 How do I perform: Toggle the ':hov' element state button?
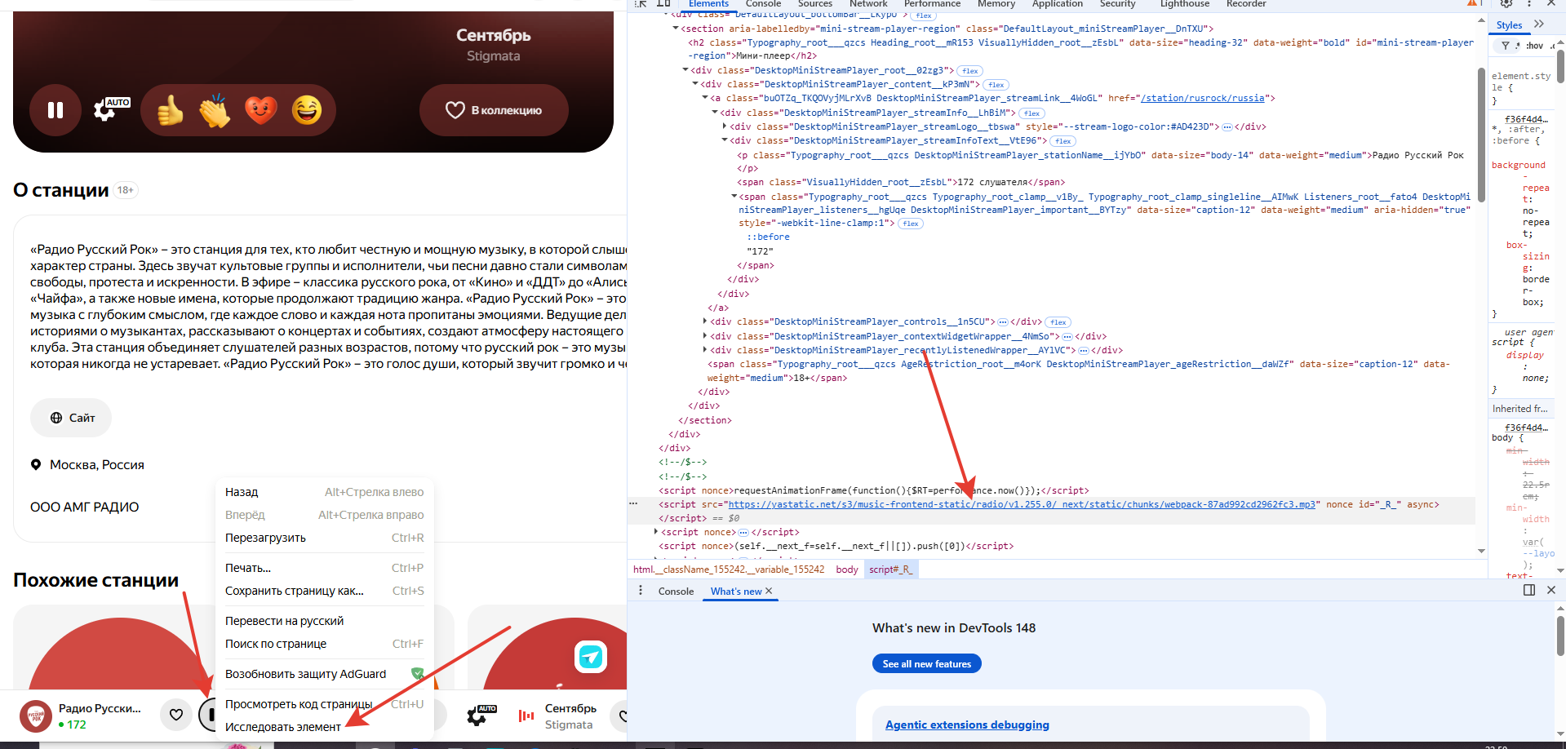click(x=1534, y=46)
